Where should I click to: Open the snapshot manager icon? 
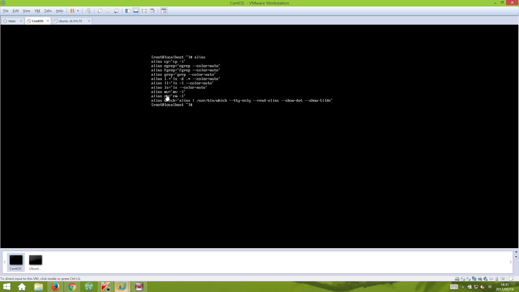click(x=116, y=11)
